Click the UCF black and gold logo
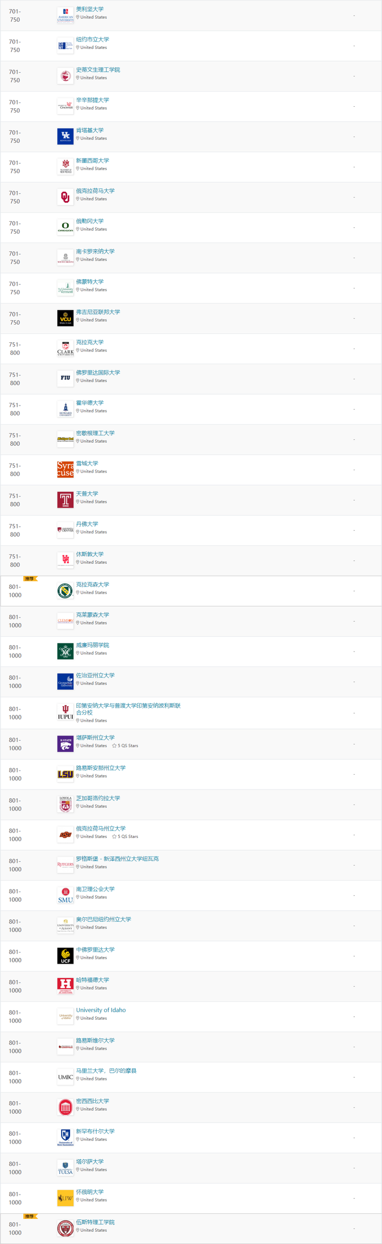Viewport: 382px width, 1244px height. click(65, 956)
